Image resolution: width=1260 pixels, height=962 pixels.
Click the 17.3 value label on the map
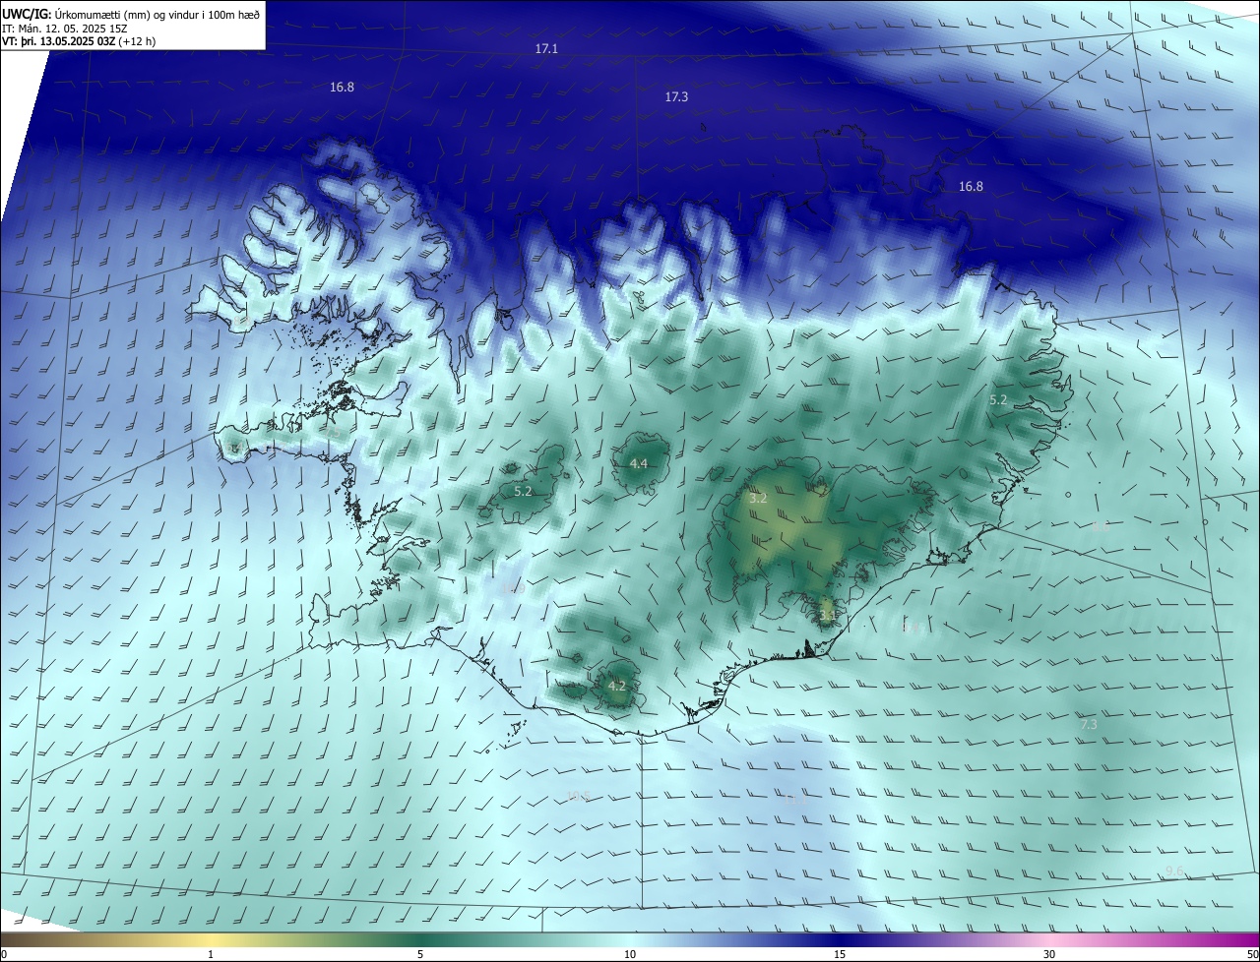[x=676, y=97]
